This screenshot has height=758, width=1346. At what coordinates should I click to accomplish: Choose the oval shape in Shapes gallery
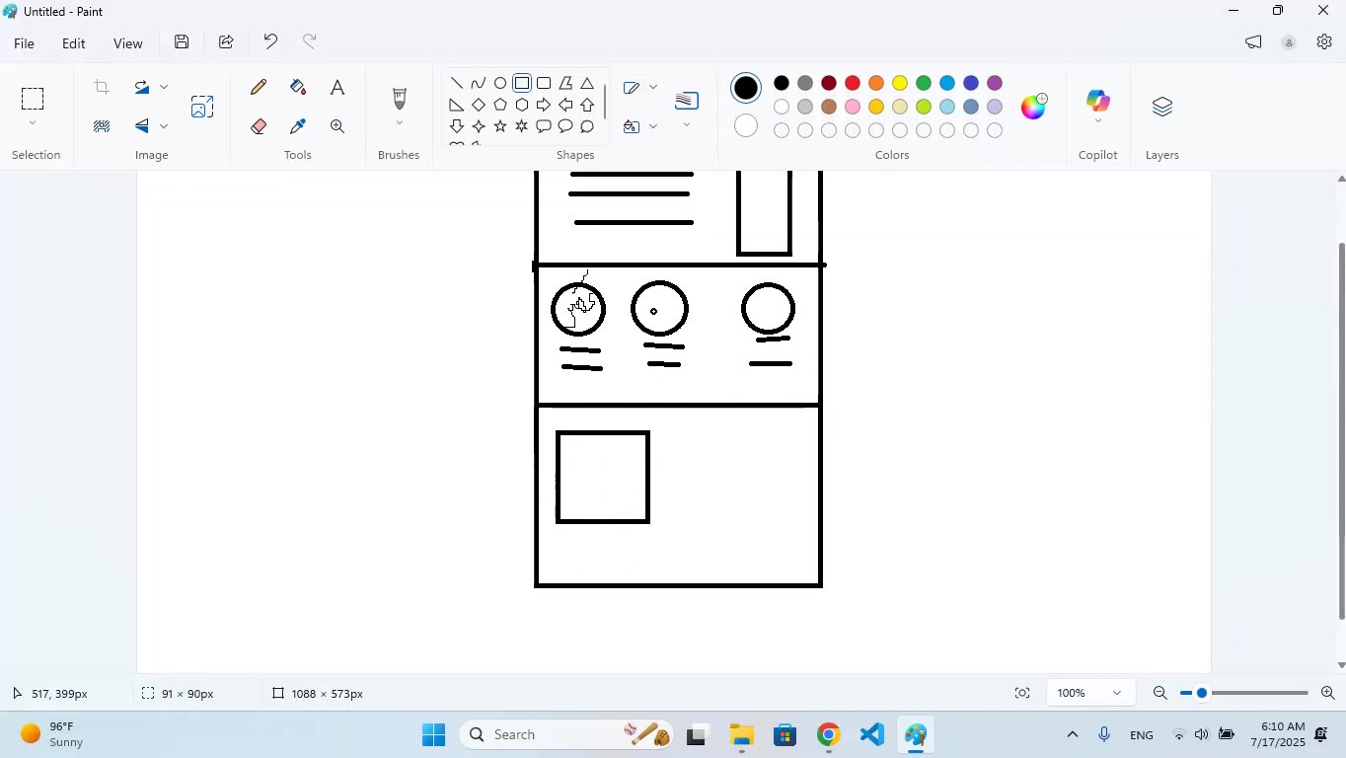click(500, 84)
